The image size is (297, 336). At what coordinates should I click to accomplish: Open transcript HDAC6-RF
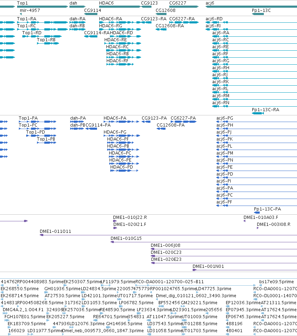[117, 60]
